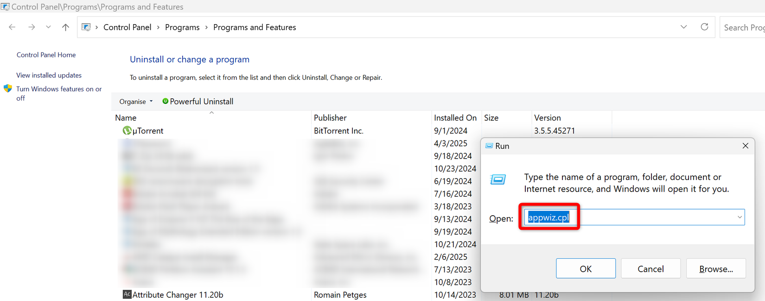Image resolution: width=765 pixels, height=301 pixels.
Task: Open the Organise menu
Action: coord(135,102)
